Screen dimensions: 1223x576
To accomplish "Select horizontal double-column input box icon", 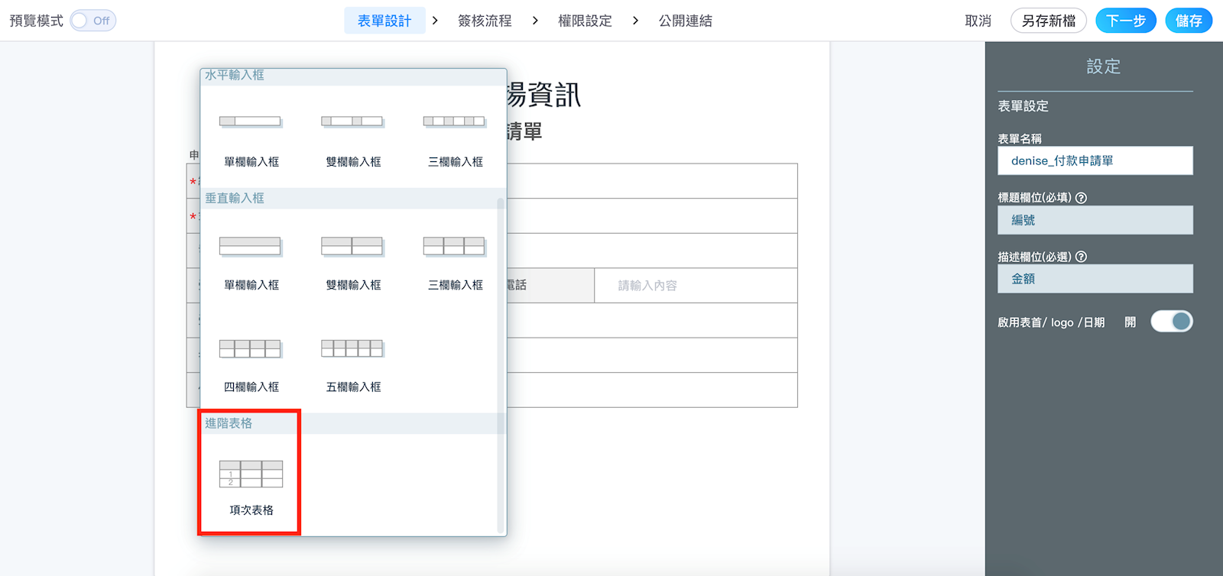I will (352, 121).
